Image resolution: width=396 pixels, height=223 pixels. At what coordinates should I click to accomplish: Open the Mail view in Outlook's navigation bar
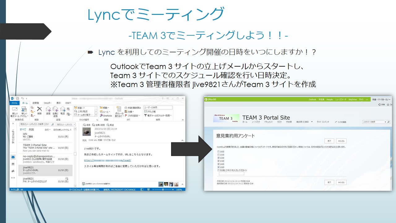click(x=13, y=157)
